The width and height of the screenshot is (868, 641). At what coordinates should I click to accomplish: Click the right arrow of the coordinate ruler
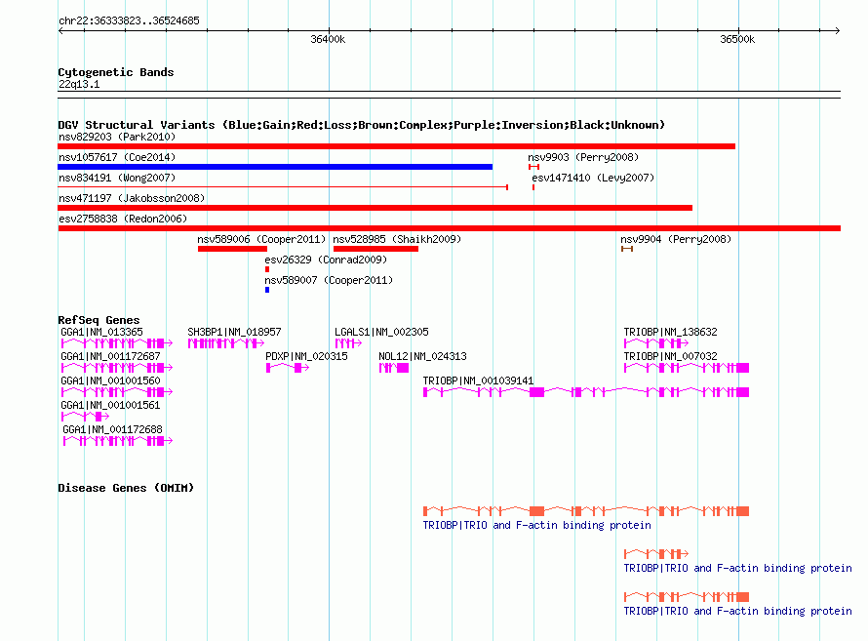click(838, 30)
